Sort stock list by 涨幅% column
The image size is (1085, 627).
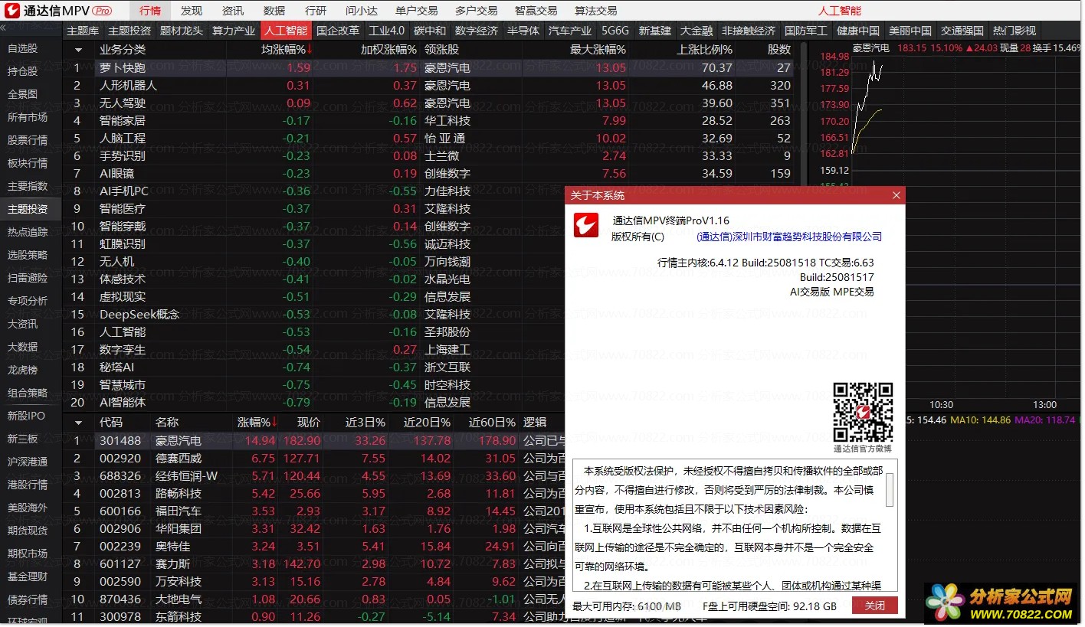click(x=257, y=423)
